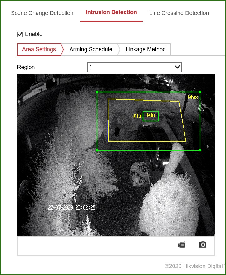Click top-left corner handle of green Max rectangle
The height and width of the screenshot is (275, 226).
click(97, 92)
